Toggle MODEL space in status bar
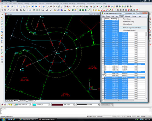 pyautogui.click(x=143, y=116)
